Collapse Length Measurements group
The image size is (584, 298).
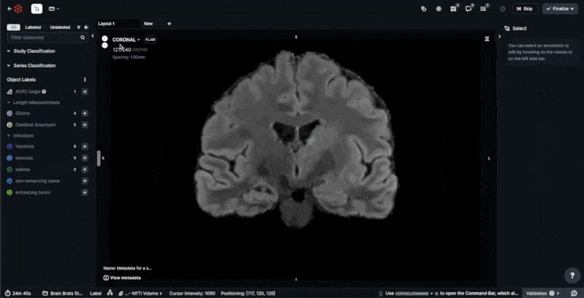(x=34, y=102)
